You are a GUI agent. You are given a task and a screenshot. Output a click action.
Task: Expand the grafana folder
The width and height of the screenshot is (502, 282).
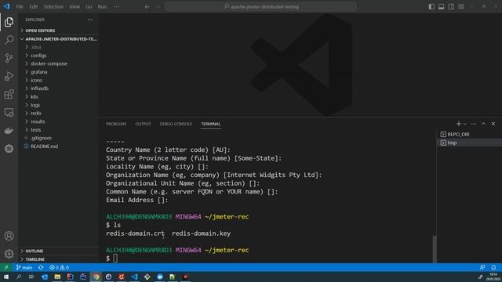click(59, 72)
